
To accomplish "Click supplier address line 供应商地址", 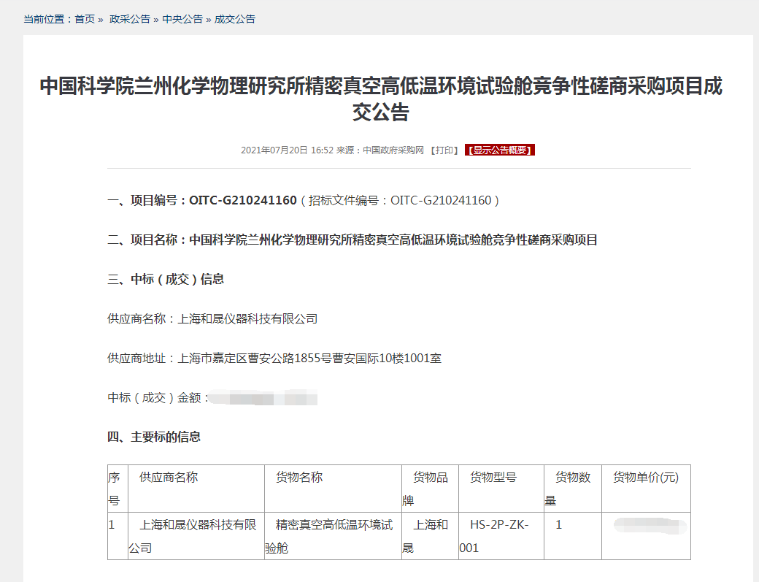I will 274,359.
